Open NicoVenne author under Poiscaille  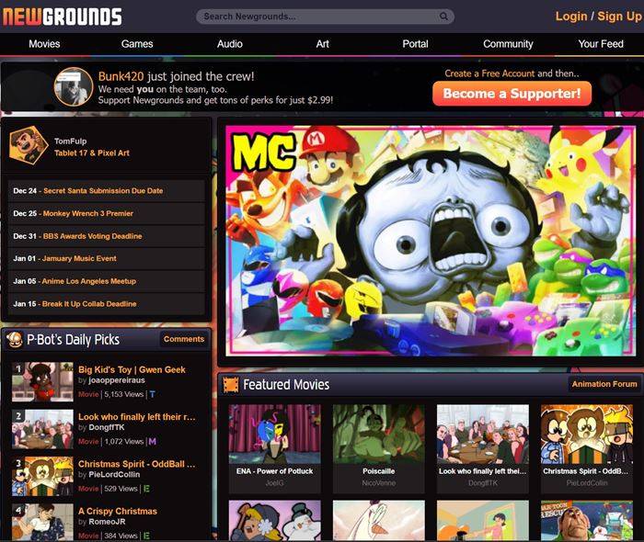pyautogui.click(x=379, y=483)
